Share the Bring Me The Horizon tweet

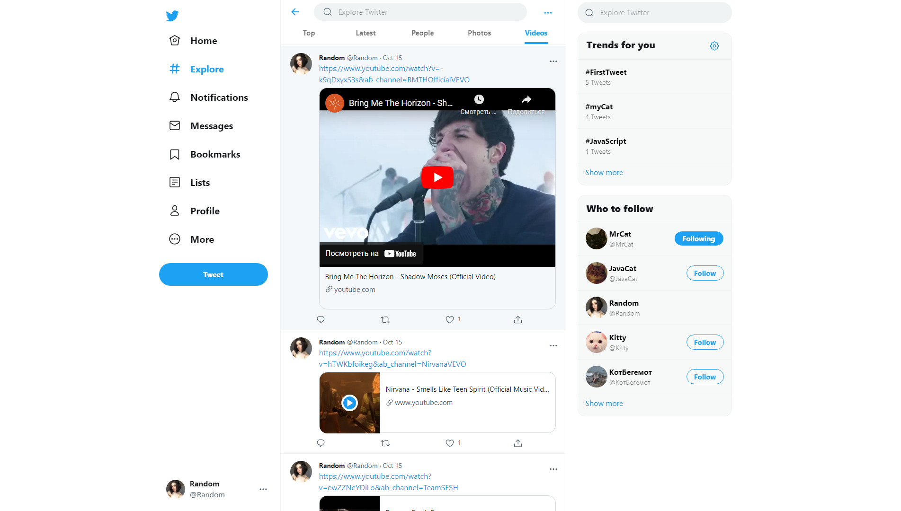tap(518, 319)
